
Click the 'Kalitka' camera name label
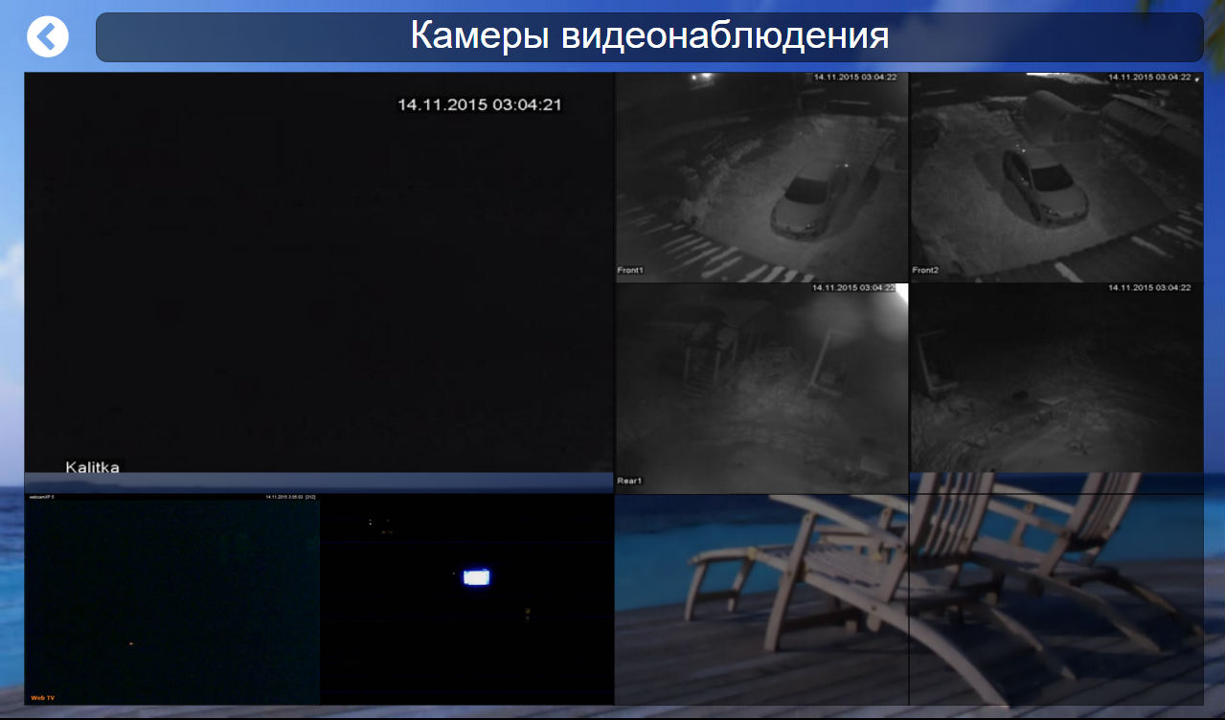92,467
